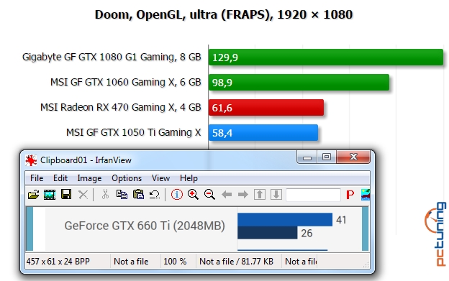This screenshot has width=449, height=281.
Task: Delete file with the X toolbar icon
Action: pyautogui.click(x=83, y=195)
